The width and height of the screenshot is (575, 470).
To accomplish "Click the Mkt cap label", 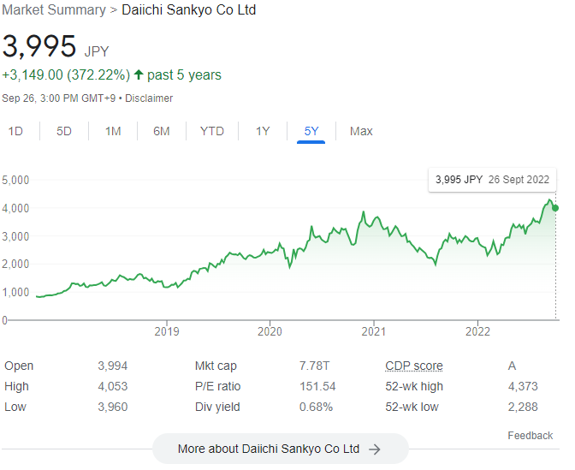I will click(216, 366).
